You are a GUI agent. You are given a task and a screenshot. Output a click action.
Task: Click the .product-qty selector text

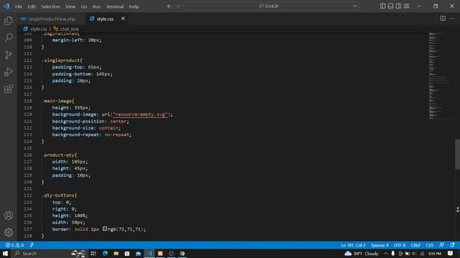click(59, 155)
